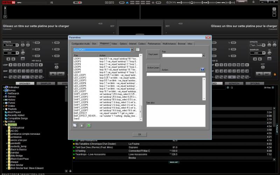Switch to the Codecs tab
Image resolution: width=280 pixels, height=175 pixels.
pos(142,43)
